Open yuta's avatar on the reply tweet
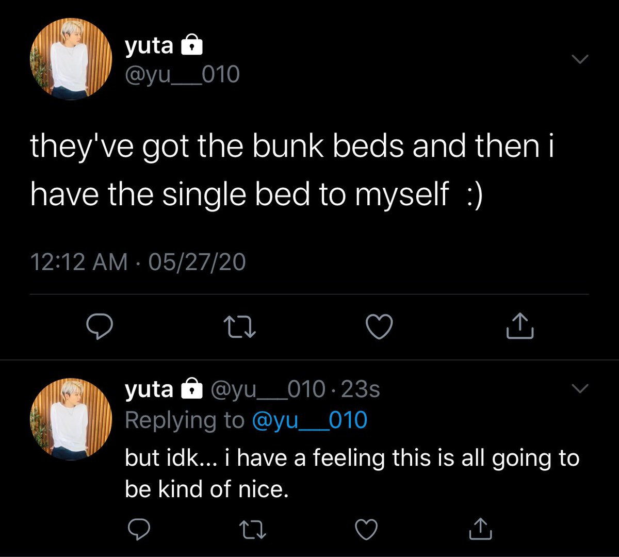 click(71, 420)
